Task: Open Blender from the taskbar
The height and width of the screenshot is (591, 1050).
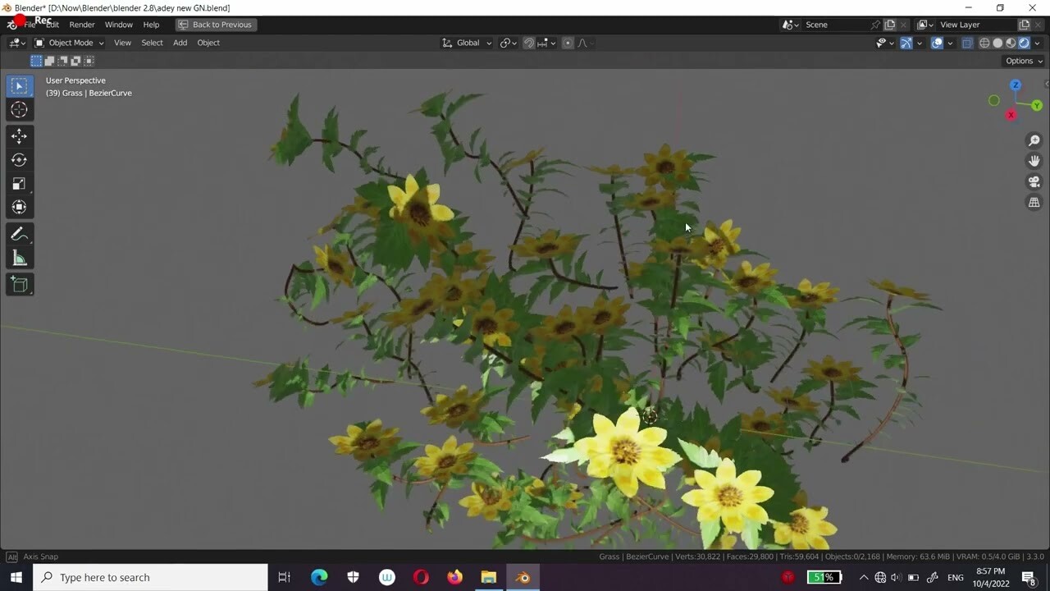Action: [523, 577]
